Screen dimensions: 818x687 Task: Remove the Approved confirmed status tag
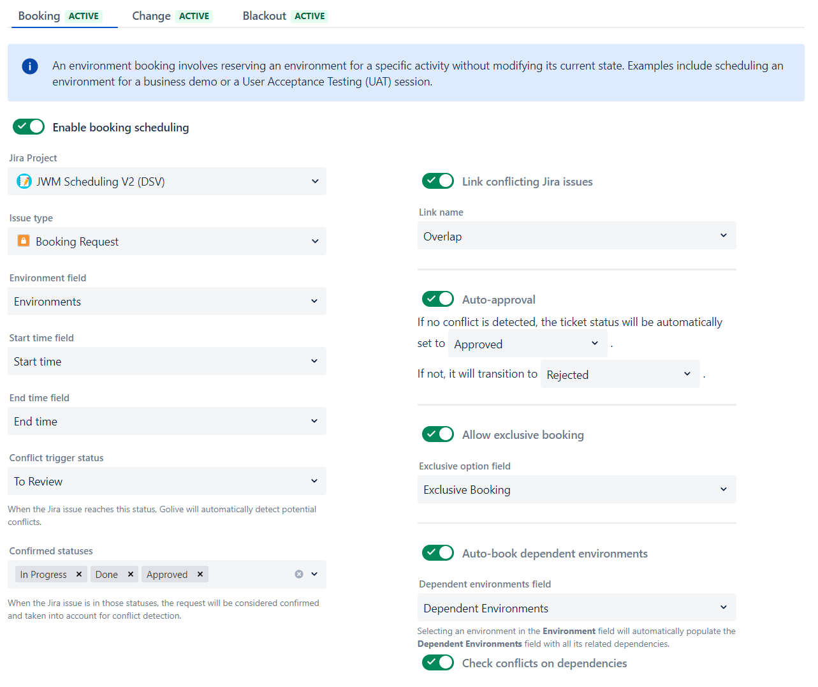(200, 574)
